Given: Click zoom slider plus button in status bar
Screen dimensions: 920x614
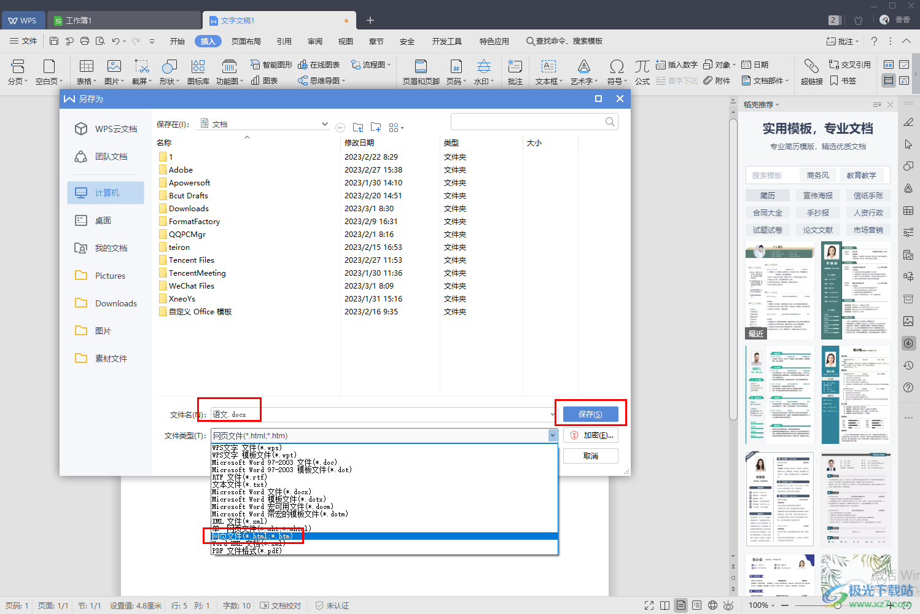Looking at the screenshot, I should click(x=889, y=605).
